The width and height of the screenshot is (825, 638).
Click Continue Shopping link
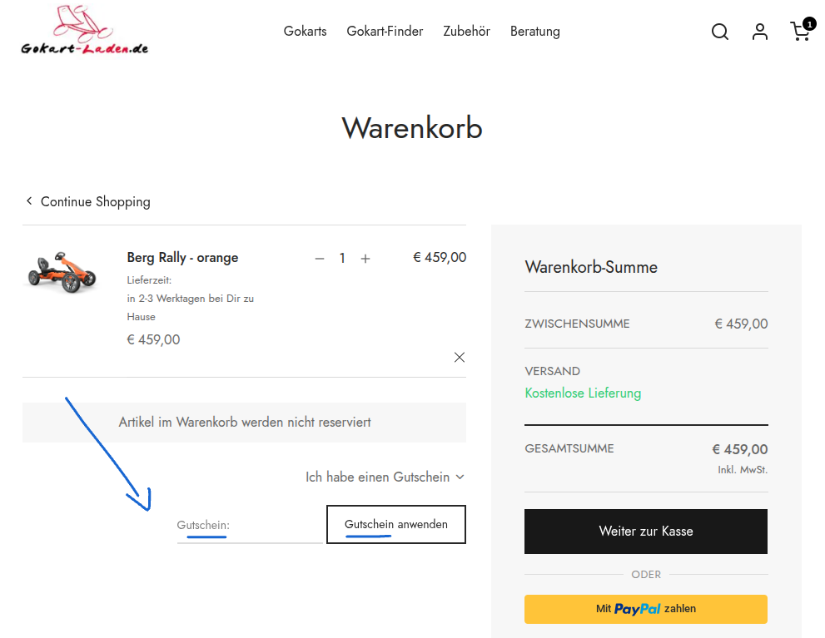(x=96, y=201)
